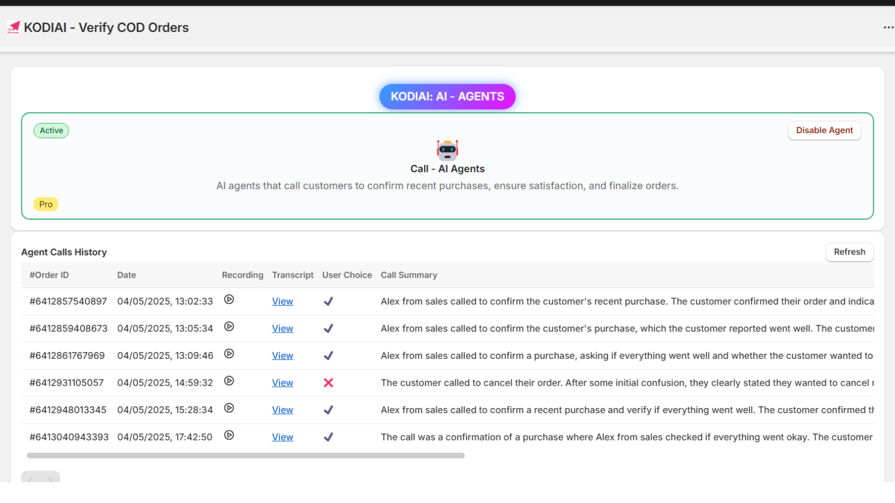Select order ID #6412948013345
The width and height of the screenshot is (895, 503).
click(x=68, y=410)
